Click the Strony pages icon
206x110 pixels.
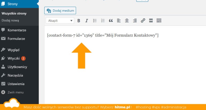[x=3, y=4]
